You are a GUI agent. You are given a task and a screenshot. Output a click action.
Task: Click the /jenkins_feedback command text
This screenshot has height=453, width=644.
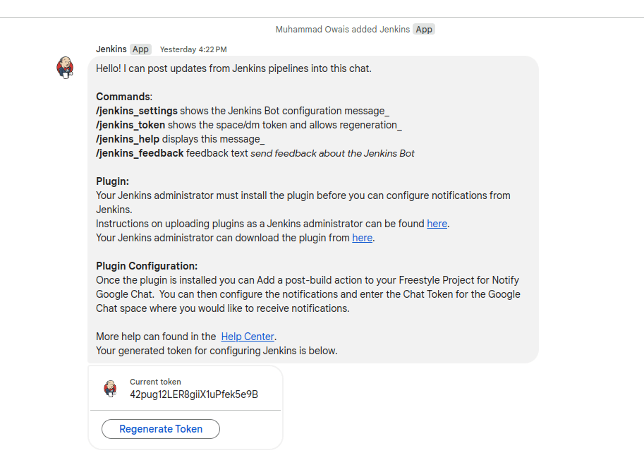140,153
